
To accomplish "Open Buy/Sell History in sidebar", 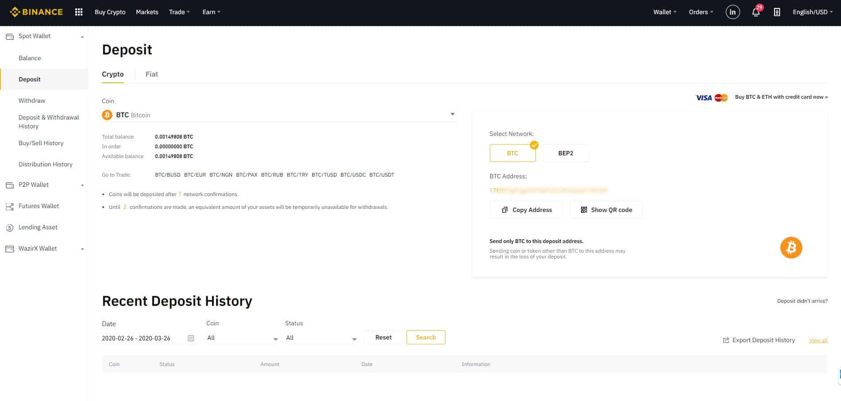I will click(x=41, y=143).
